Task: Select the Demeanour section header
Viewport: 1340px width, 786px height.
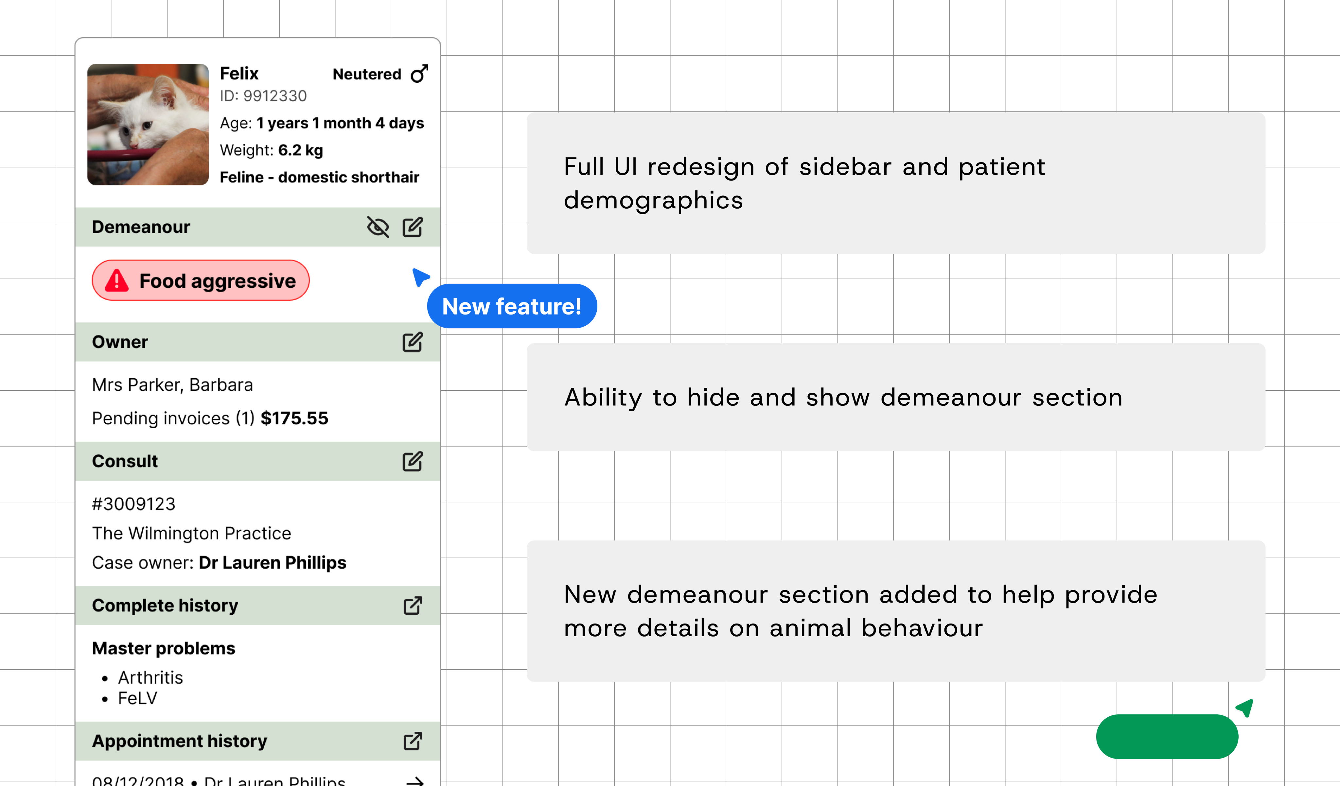Action: pos(141,227)
